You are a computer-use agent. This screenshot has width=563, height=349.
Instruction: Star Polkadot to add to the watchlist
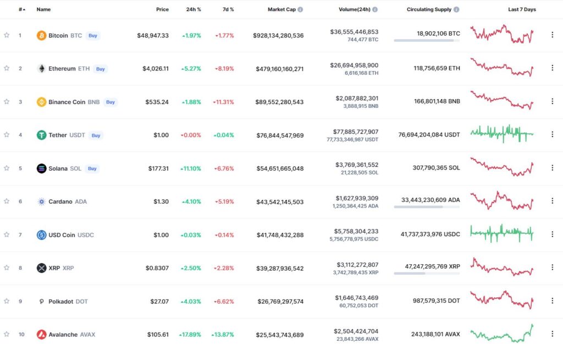[x=7, y=301]
